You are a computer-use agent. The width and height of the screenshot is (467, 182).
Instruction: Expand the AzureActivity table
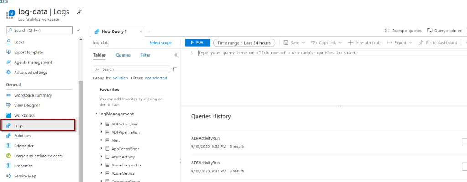tap(102, 156)
